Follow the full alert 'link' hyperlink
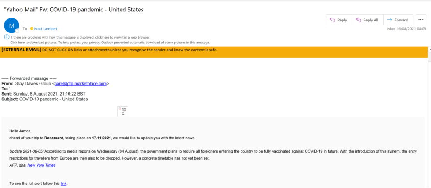431x188 pixels. [x=63, y=184]
